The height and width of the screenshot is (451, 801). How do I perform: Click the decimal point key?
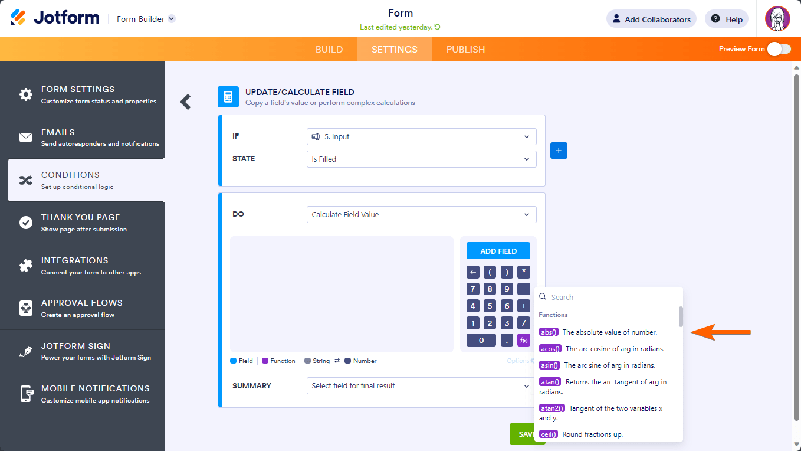[507, 340]
